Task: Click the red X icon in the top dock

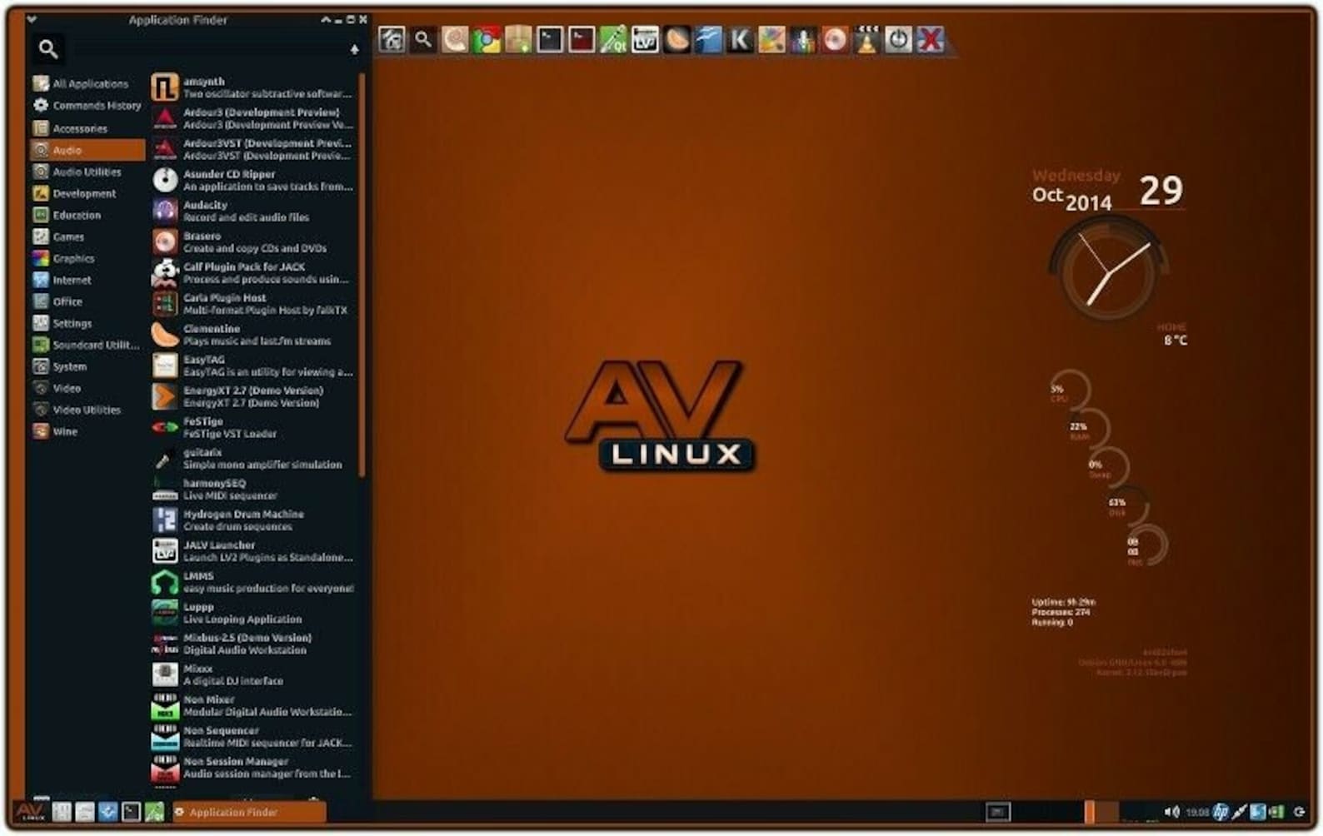Action: tap(930, 39)
